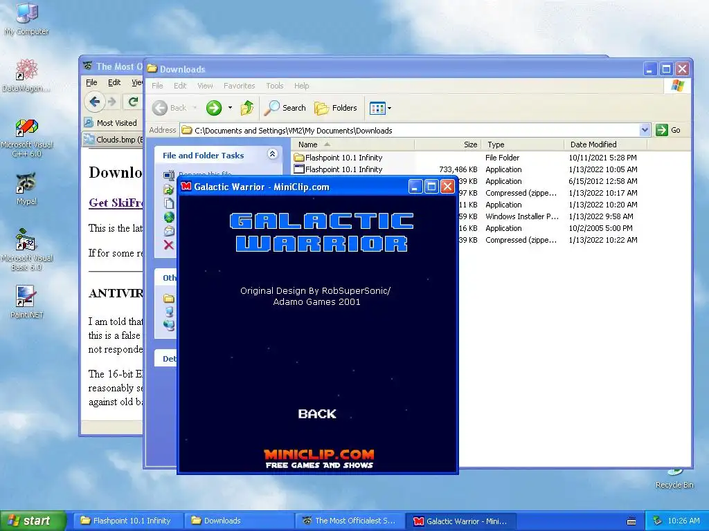Click the 10/2/2005 5:00 PM date cell
The image size is (709, 531).
pos(600,228)
